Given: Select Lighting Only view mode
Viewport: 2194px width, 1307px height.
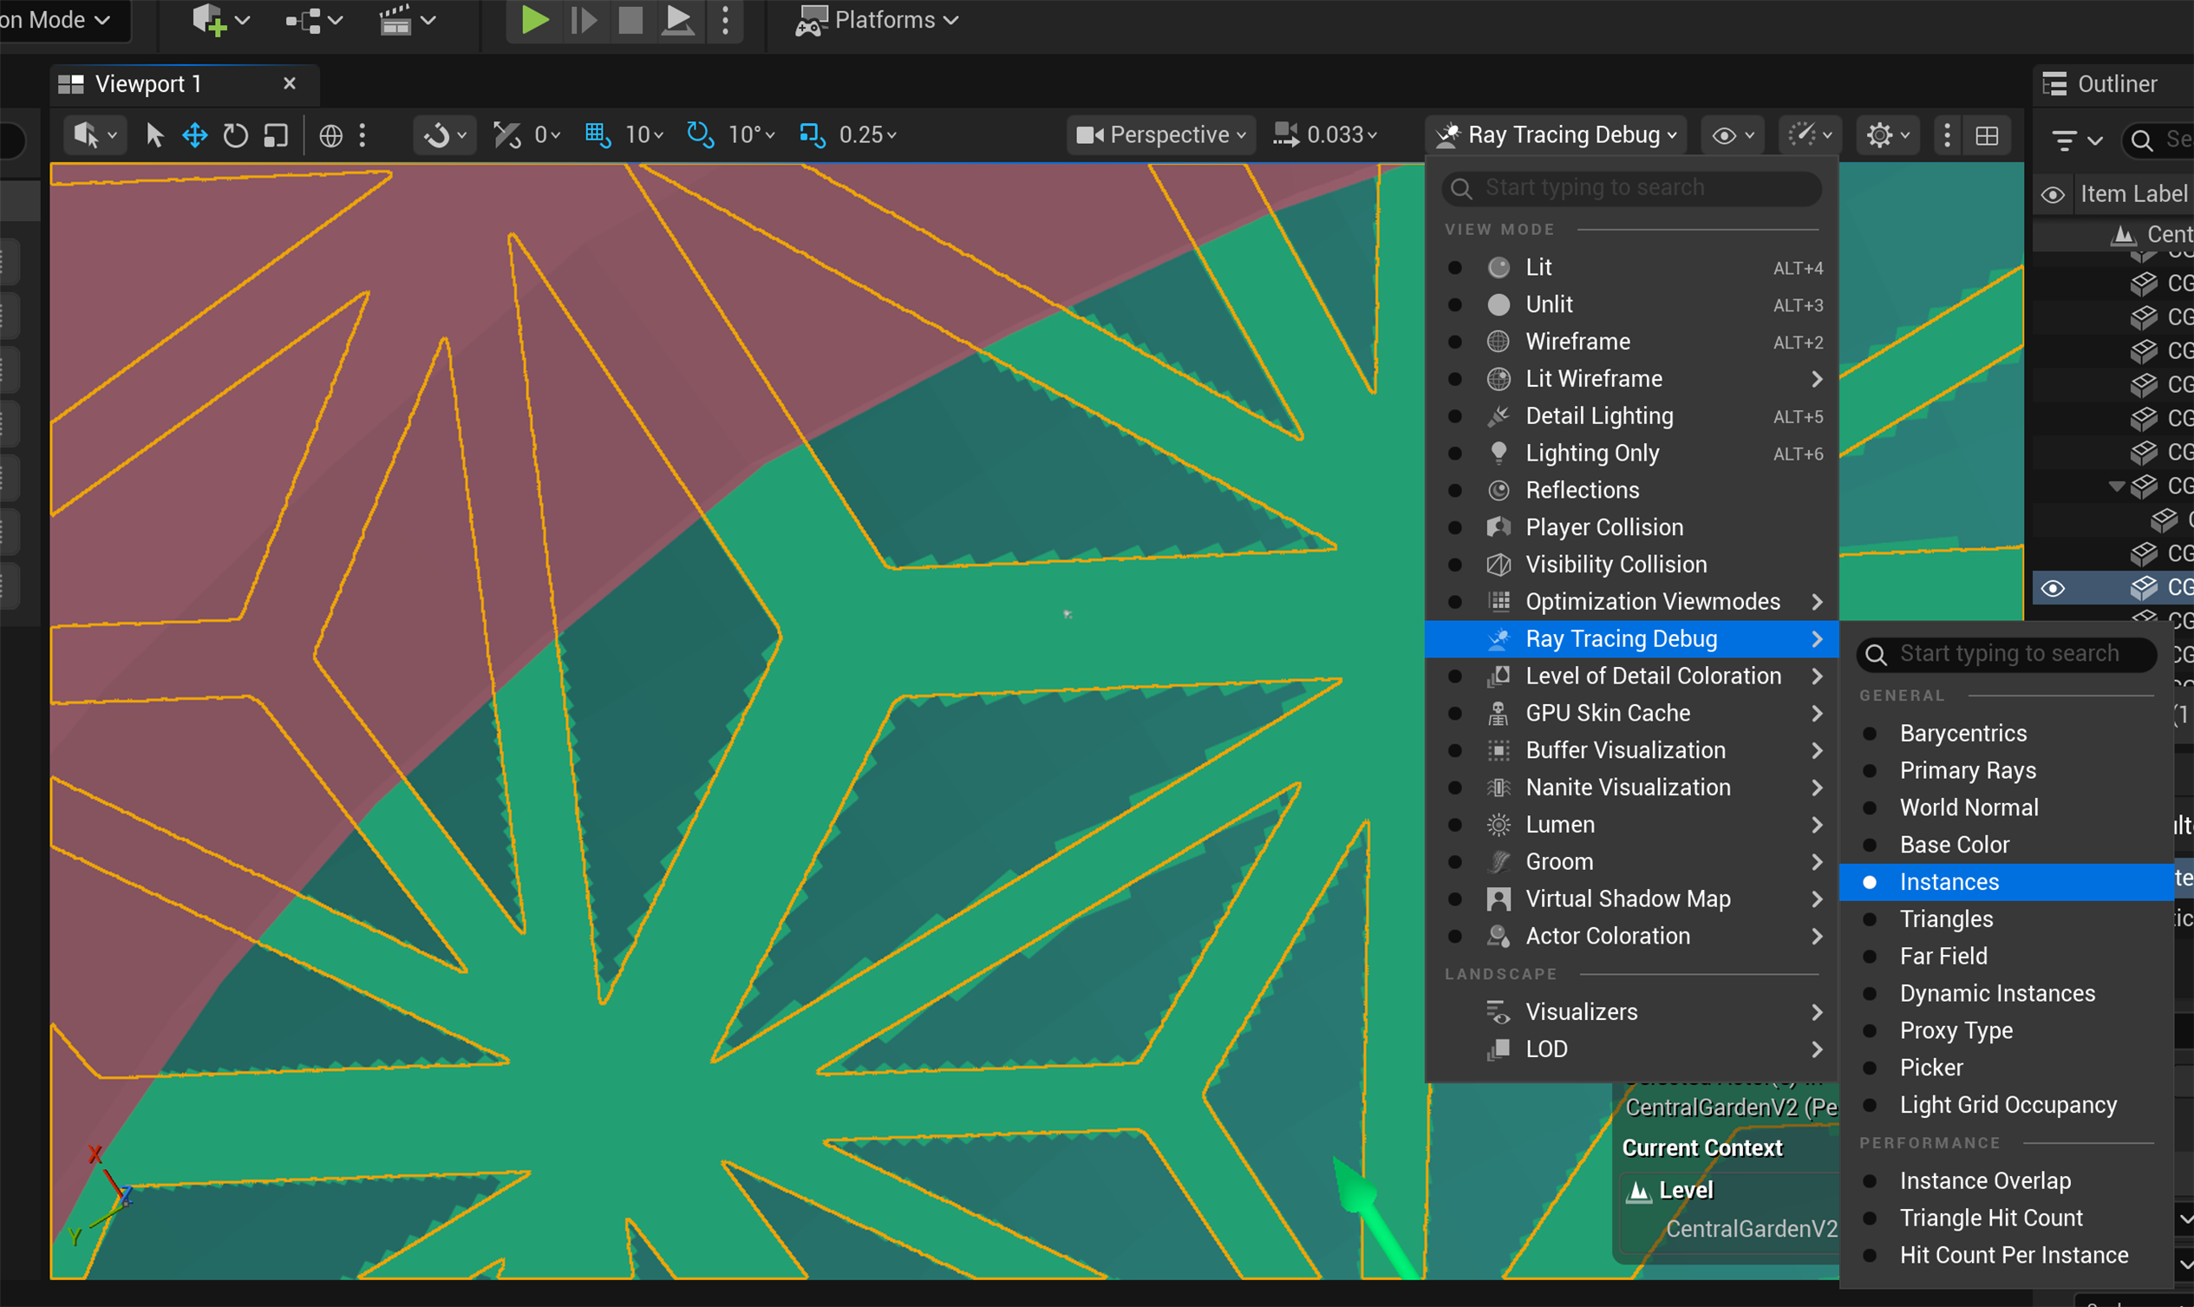Looking at the screenshot, I should (x=1631, y=453).
